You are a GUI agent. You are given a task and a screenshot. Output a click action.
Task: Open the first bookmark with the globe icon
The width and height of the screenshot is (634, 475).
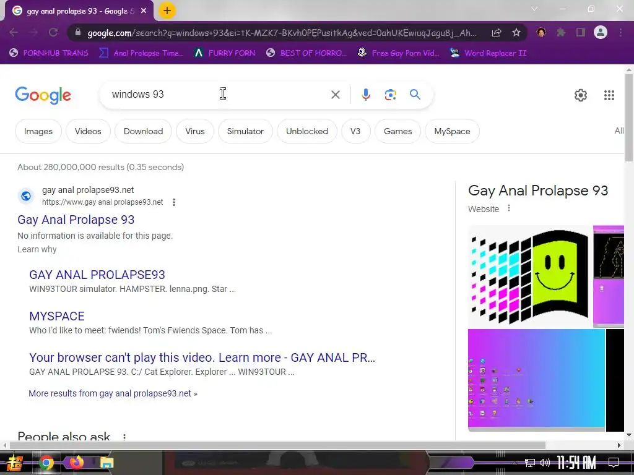point(48,53)
